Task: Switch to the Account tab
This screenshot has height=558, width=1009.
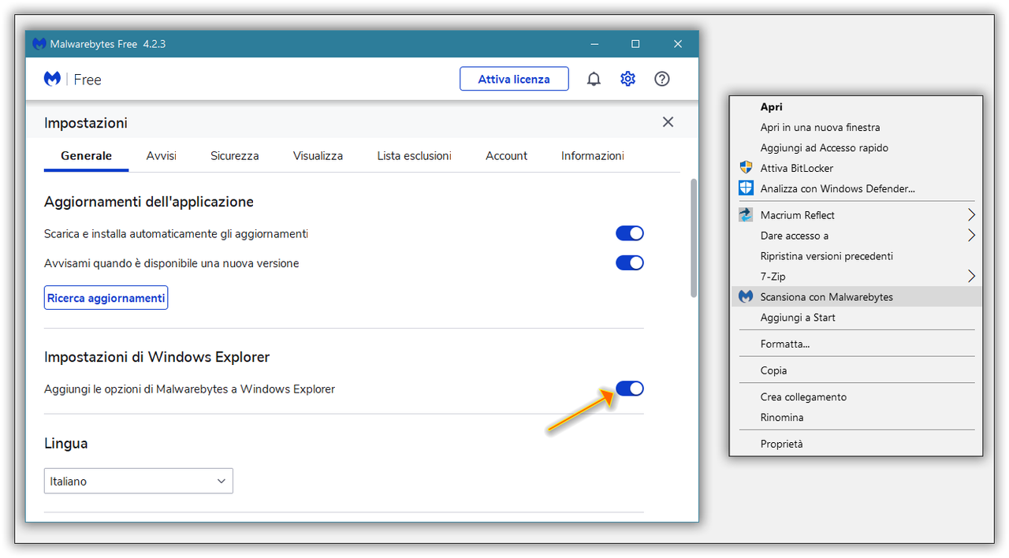Action: (507, 156)
